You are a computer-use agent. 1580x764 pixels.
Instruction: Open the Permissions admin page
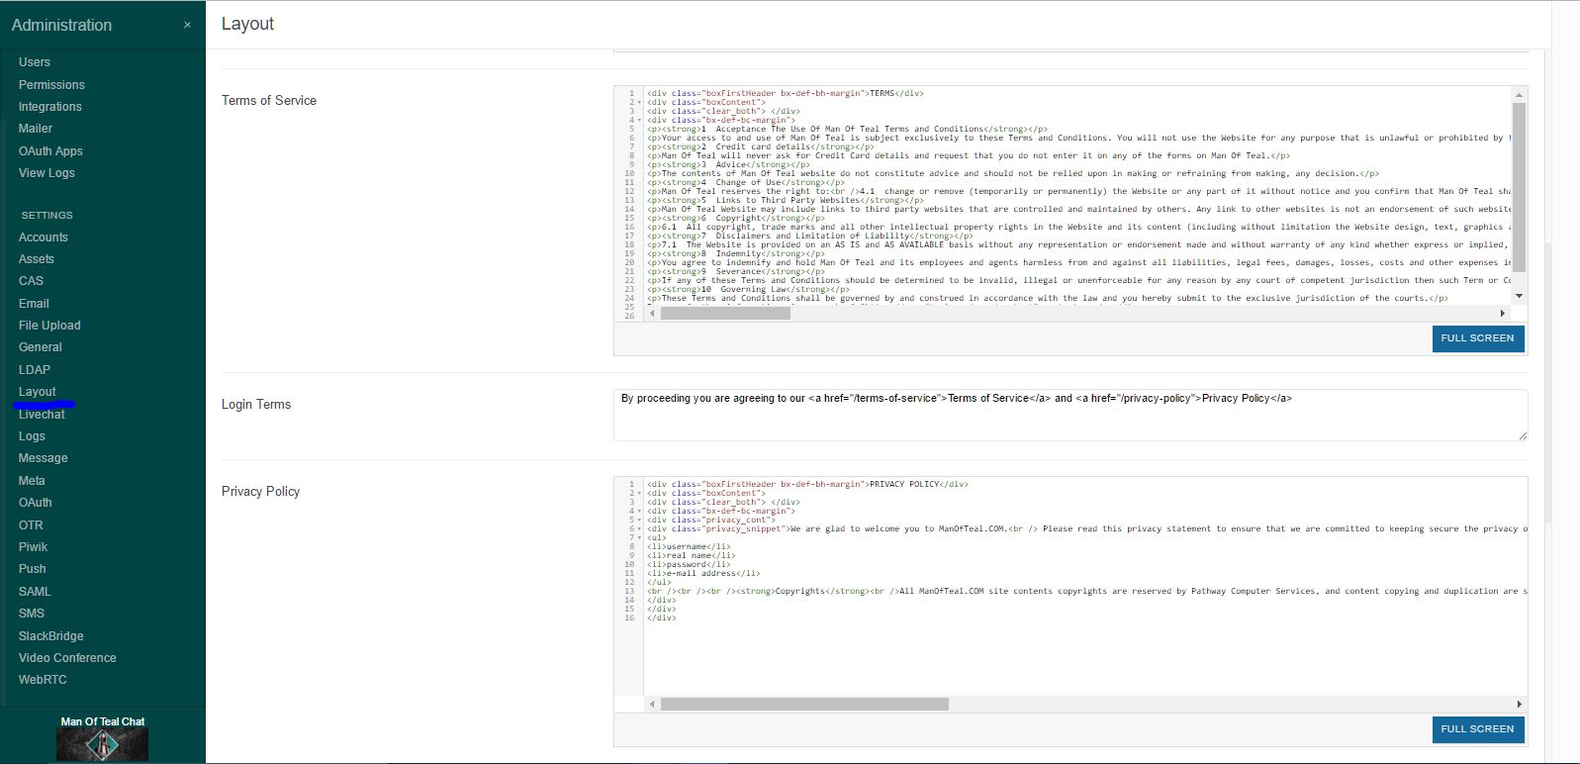click(51, 85)
